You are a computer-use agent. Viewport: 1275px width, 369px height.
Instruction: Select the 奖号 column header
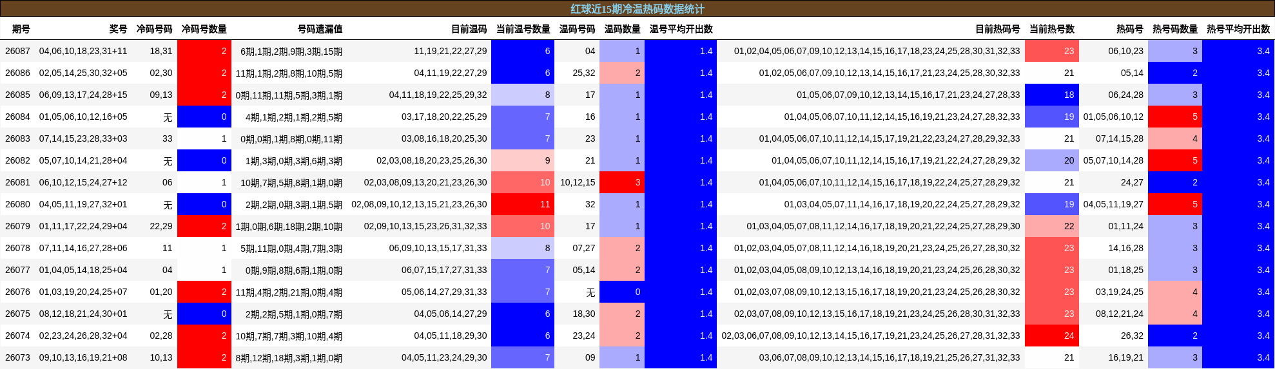(x=118, y=29)
